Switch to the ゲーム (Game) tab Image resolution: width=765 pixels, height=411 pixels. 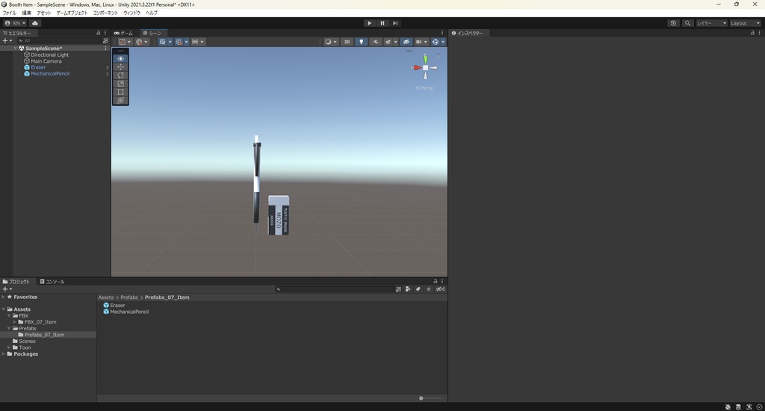[x=123, y=33]
